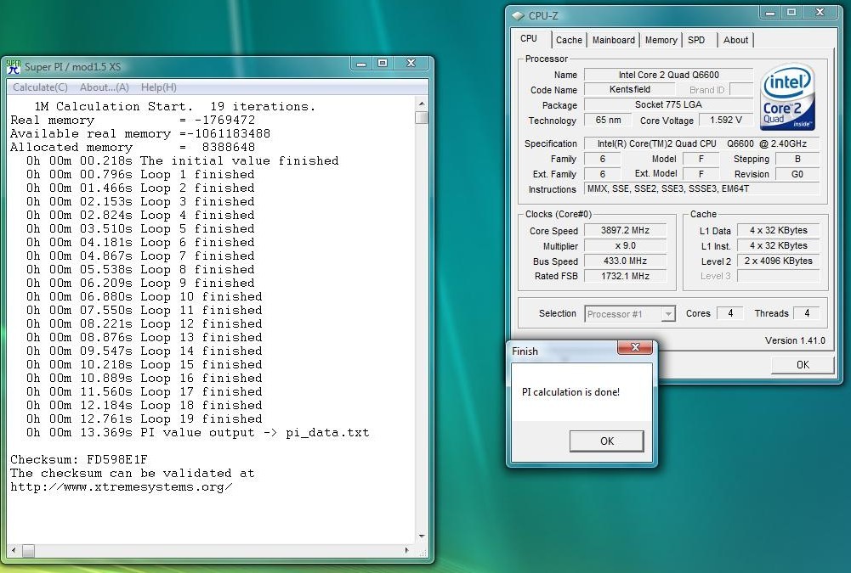Click the Multiplier value x 9.0

[625, 245]
